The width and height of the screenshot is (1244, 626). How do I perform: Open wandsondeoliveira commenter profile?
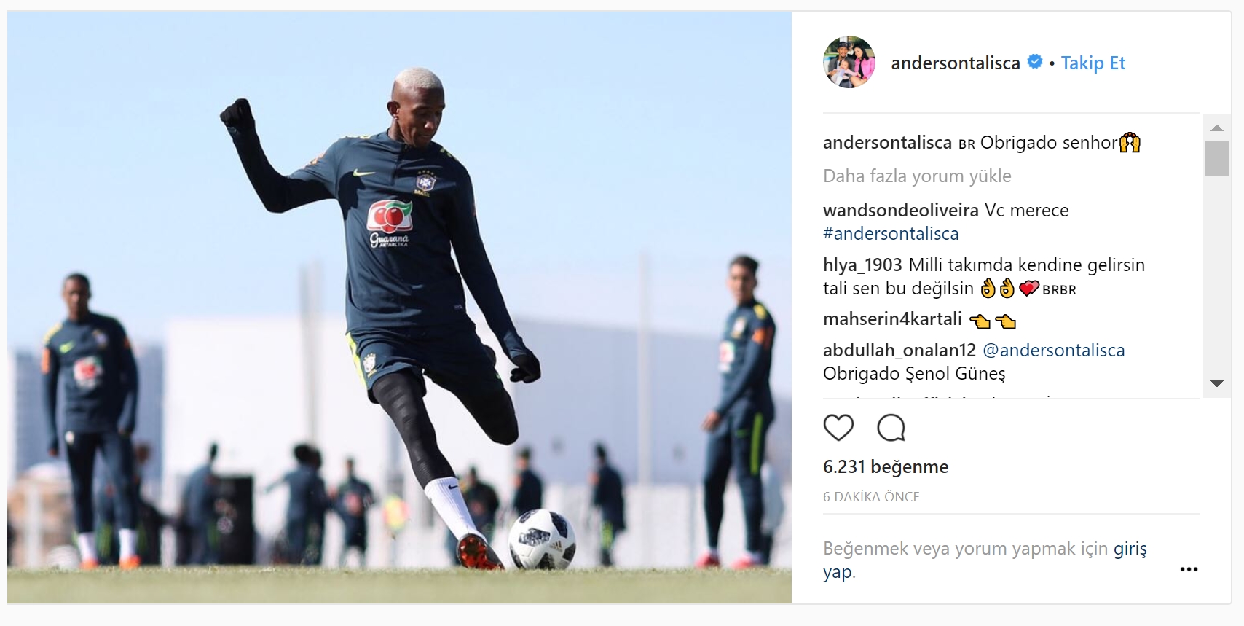(901, 210)
